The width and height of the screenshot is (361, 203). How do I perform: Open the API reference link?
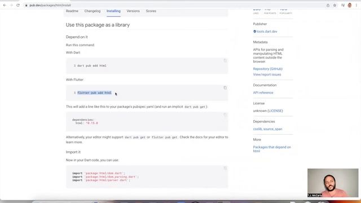tap(263, 92)
